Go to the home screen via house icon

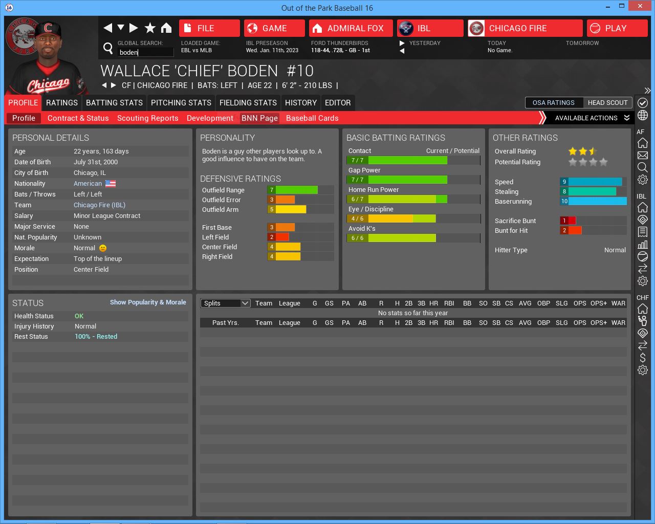166,28
